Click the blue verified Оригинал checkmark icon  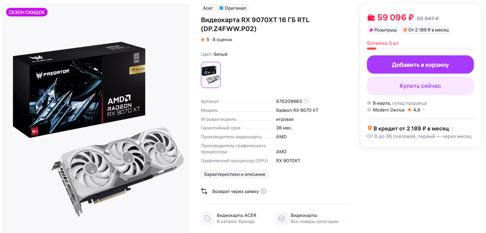(x=221, y=8)
